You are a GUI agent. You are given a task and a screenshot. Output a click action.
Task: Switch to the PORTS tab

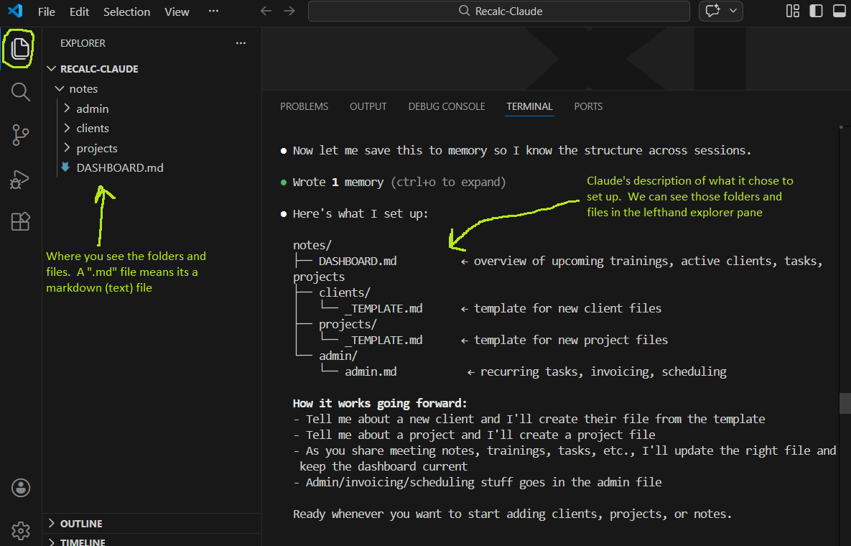588,106
